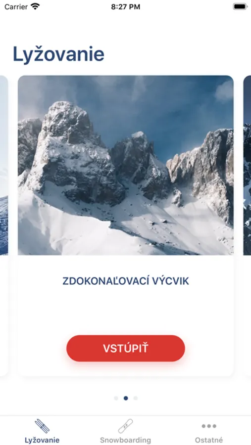Switch to the Snowboarding tab label
This screenshot has height=445, width=251.
click(x=125, y=440)
